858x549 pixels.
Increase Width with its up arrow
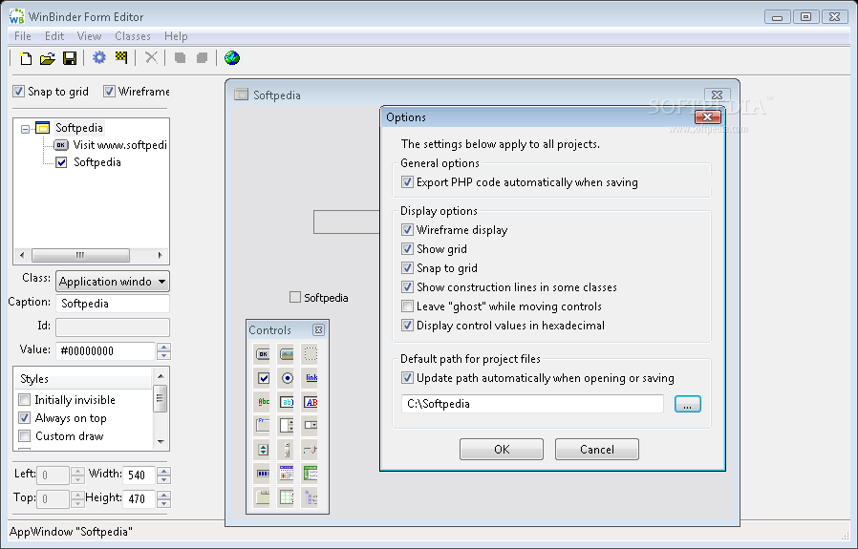point(163,471)
